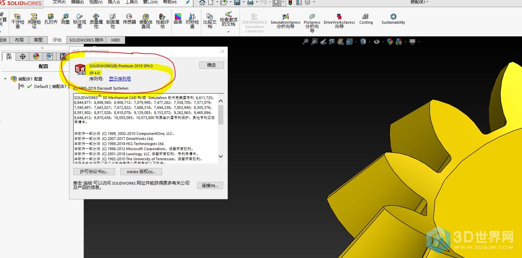
Task: Switch to the MBD tab
Action: pyautogui.click(x=116, y=40)
